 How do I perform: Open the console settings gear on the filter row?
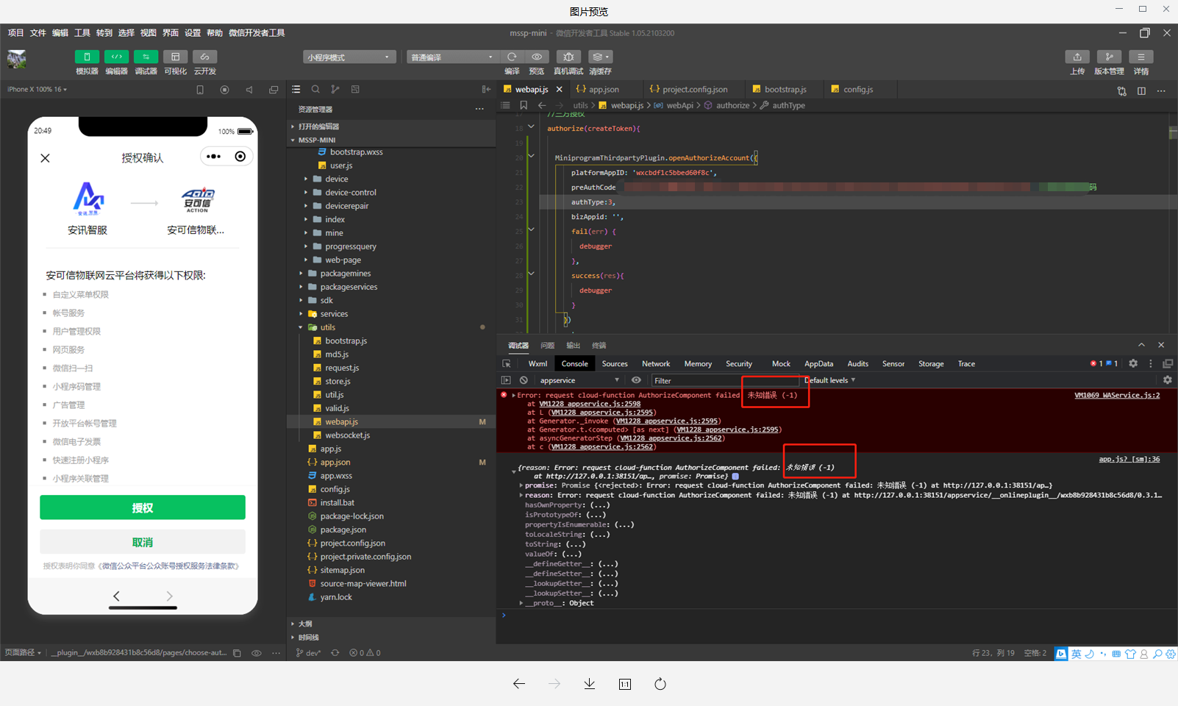pos(1167,380)
